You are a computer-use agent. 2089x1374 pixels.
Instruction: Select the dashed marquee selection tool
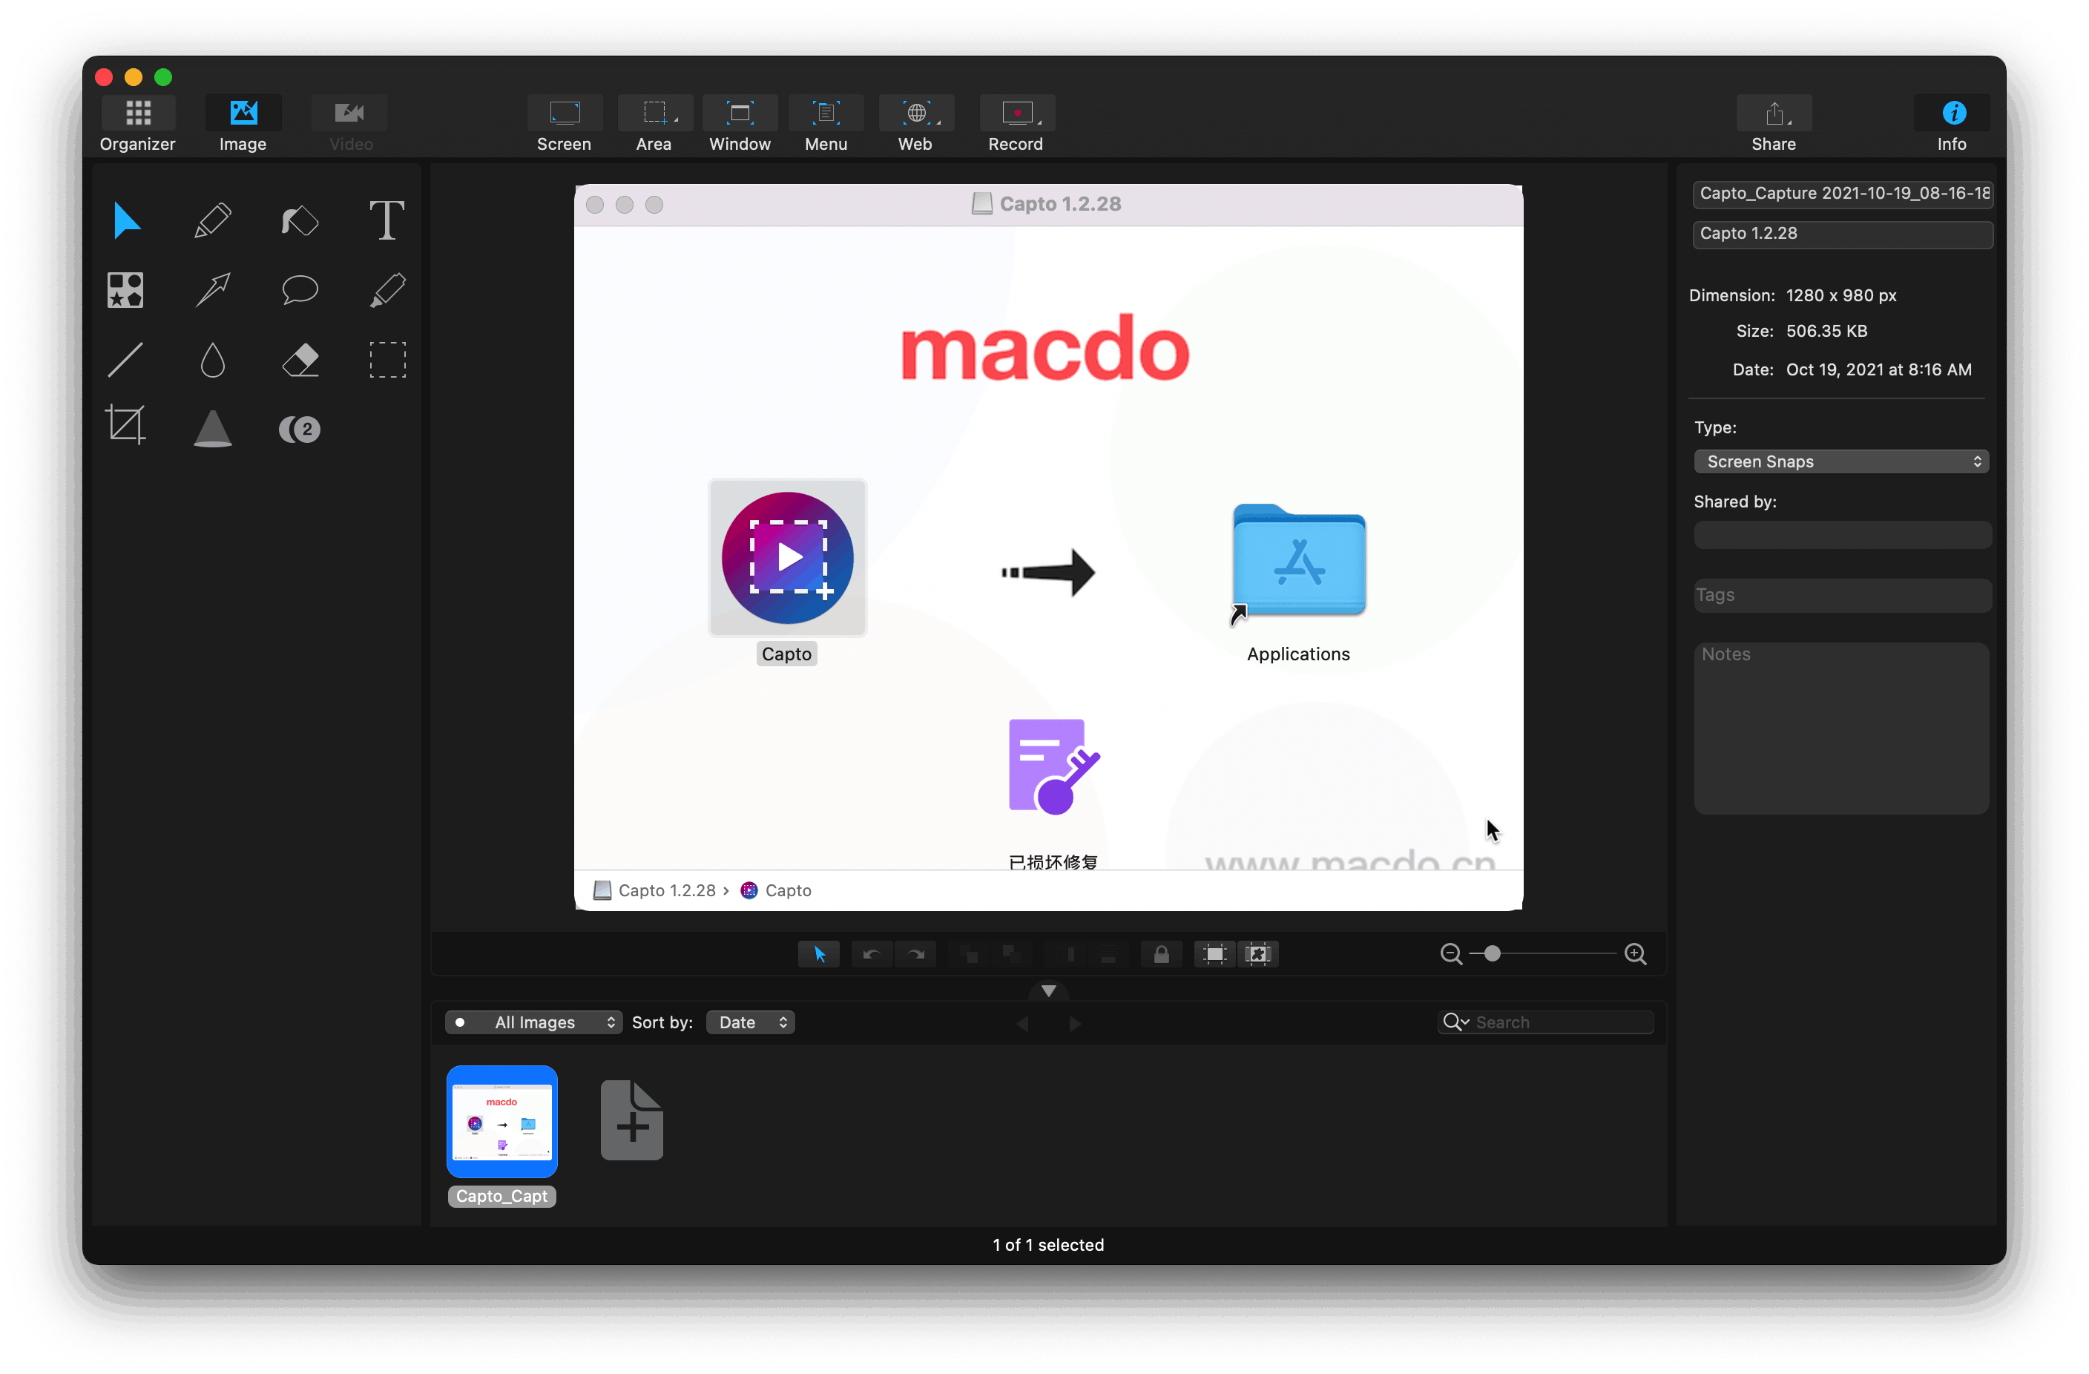pos(387,360)
